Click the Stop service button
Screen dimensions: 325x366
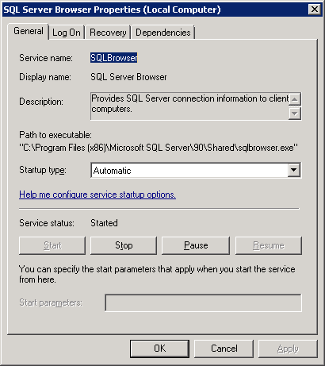(124, 245)
